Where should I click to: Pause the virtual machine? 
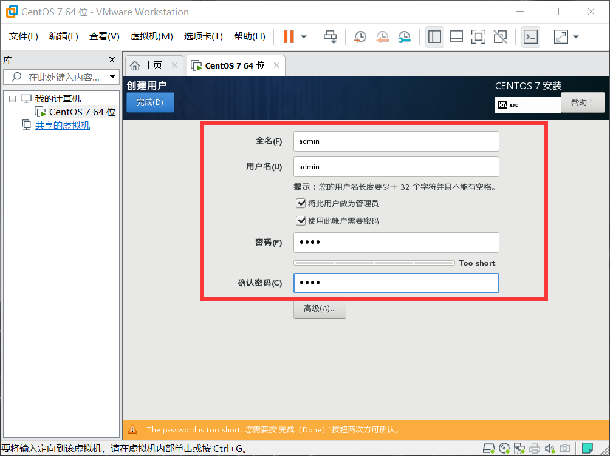(289, 37)
